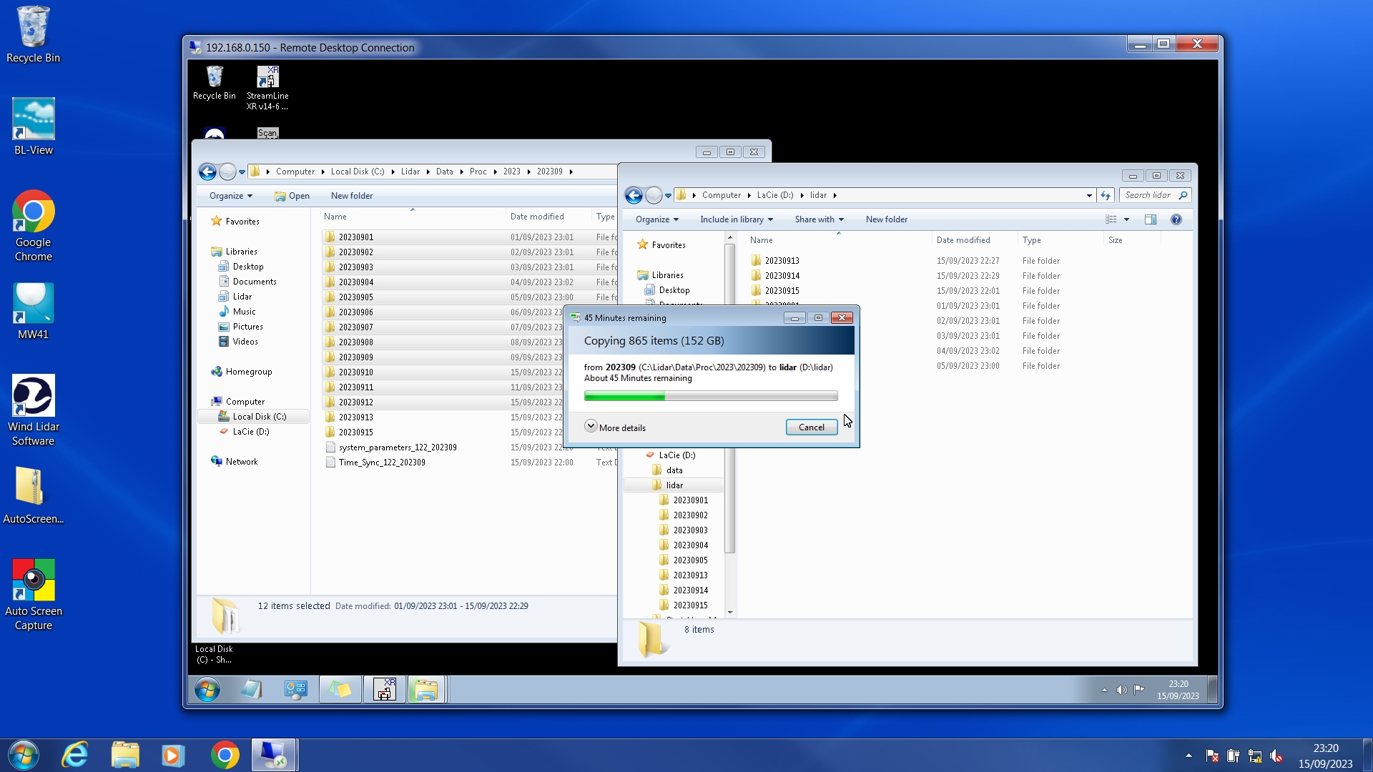Click New folder in the lidar window
1373x772 pixels.
[886, 219]
